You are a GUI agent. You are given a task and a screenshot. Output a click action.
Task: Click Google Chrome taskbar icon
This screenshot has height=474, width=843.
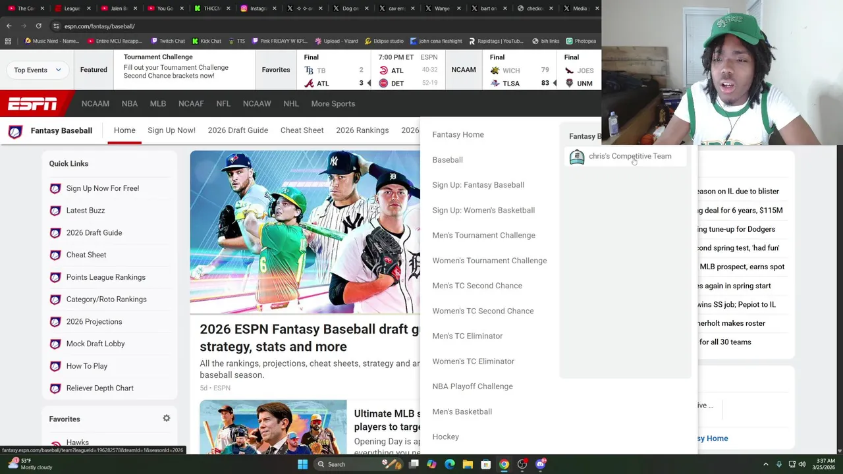(504, 464)
